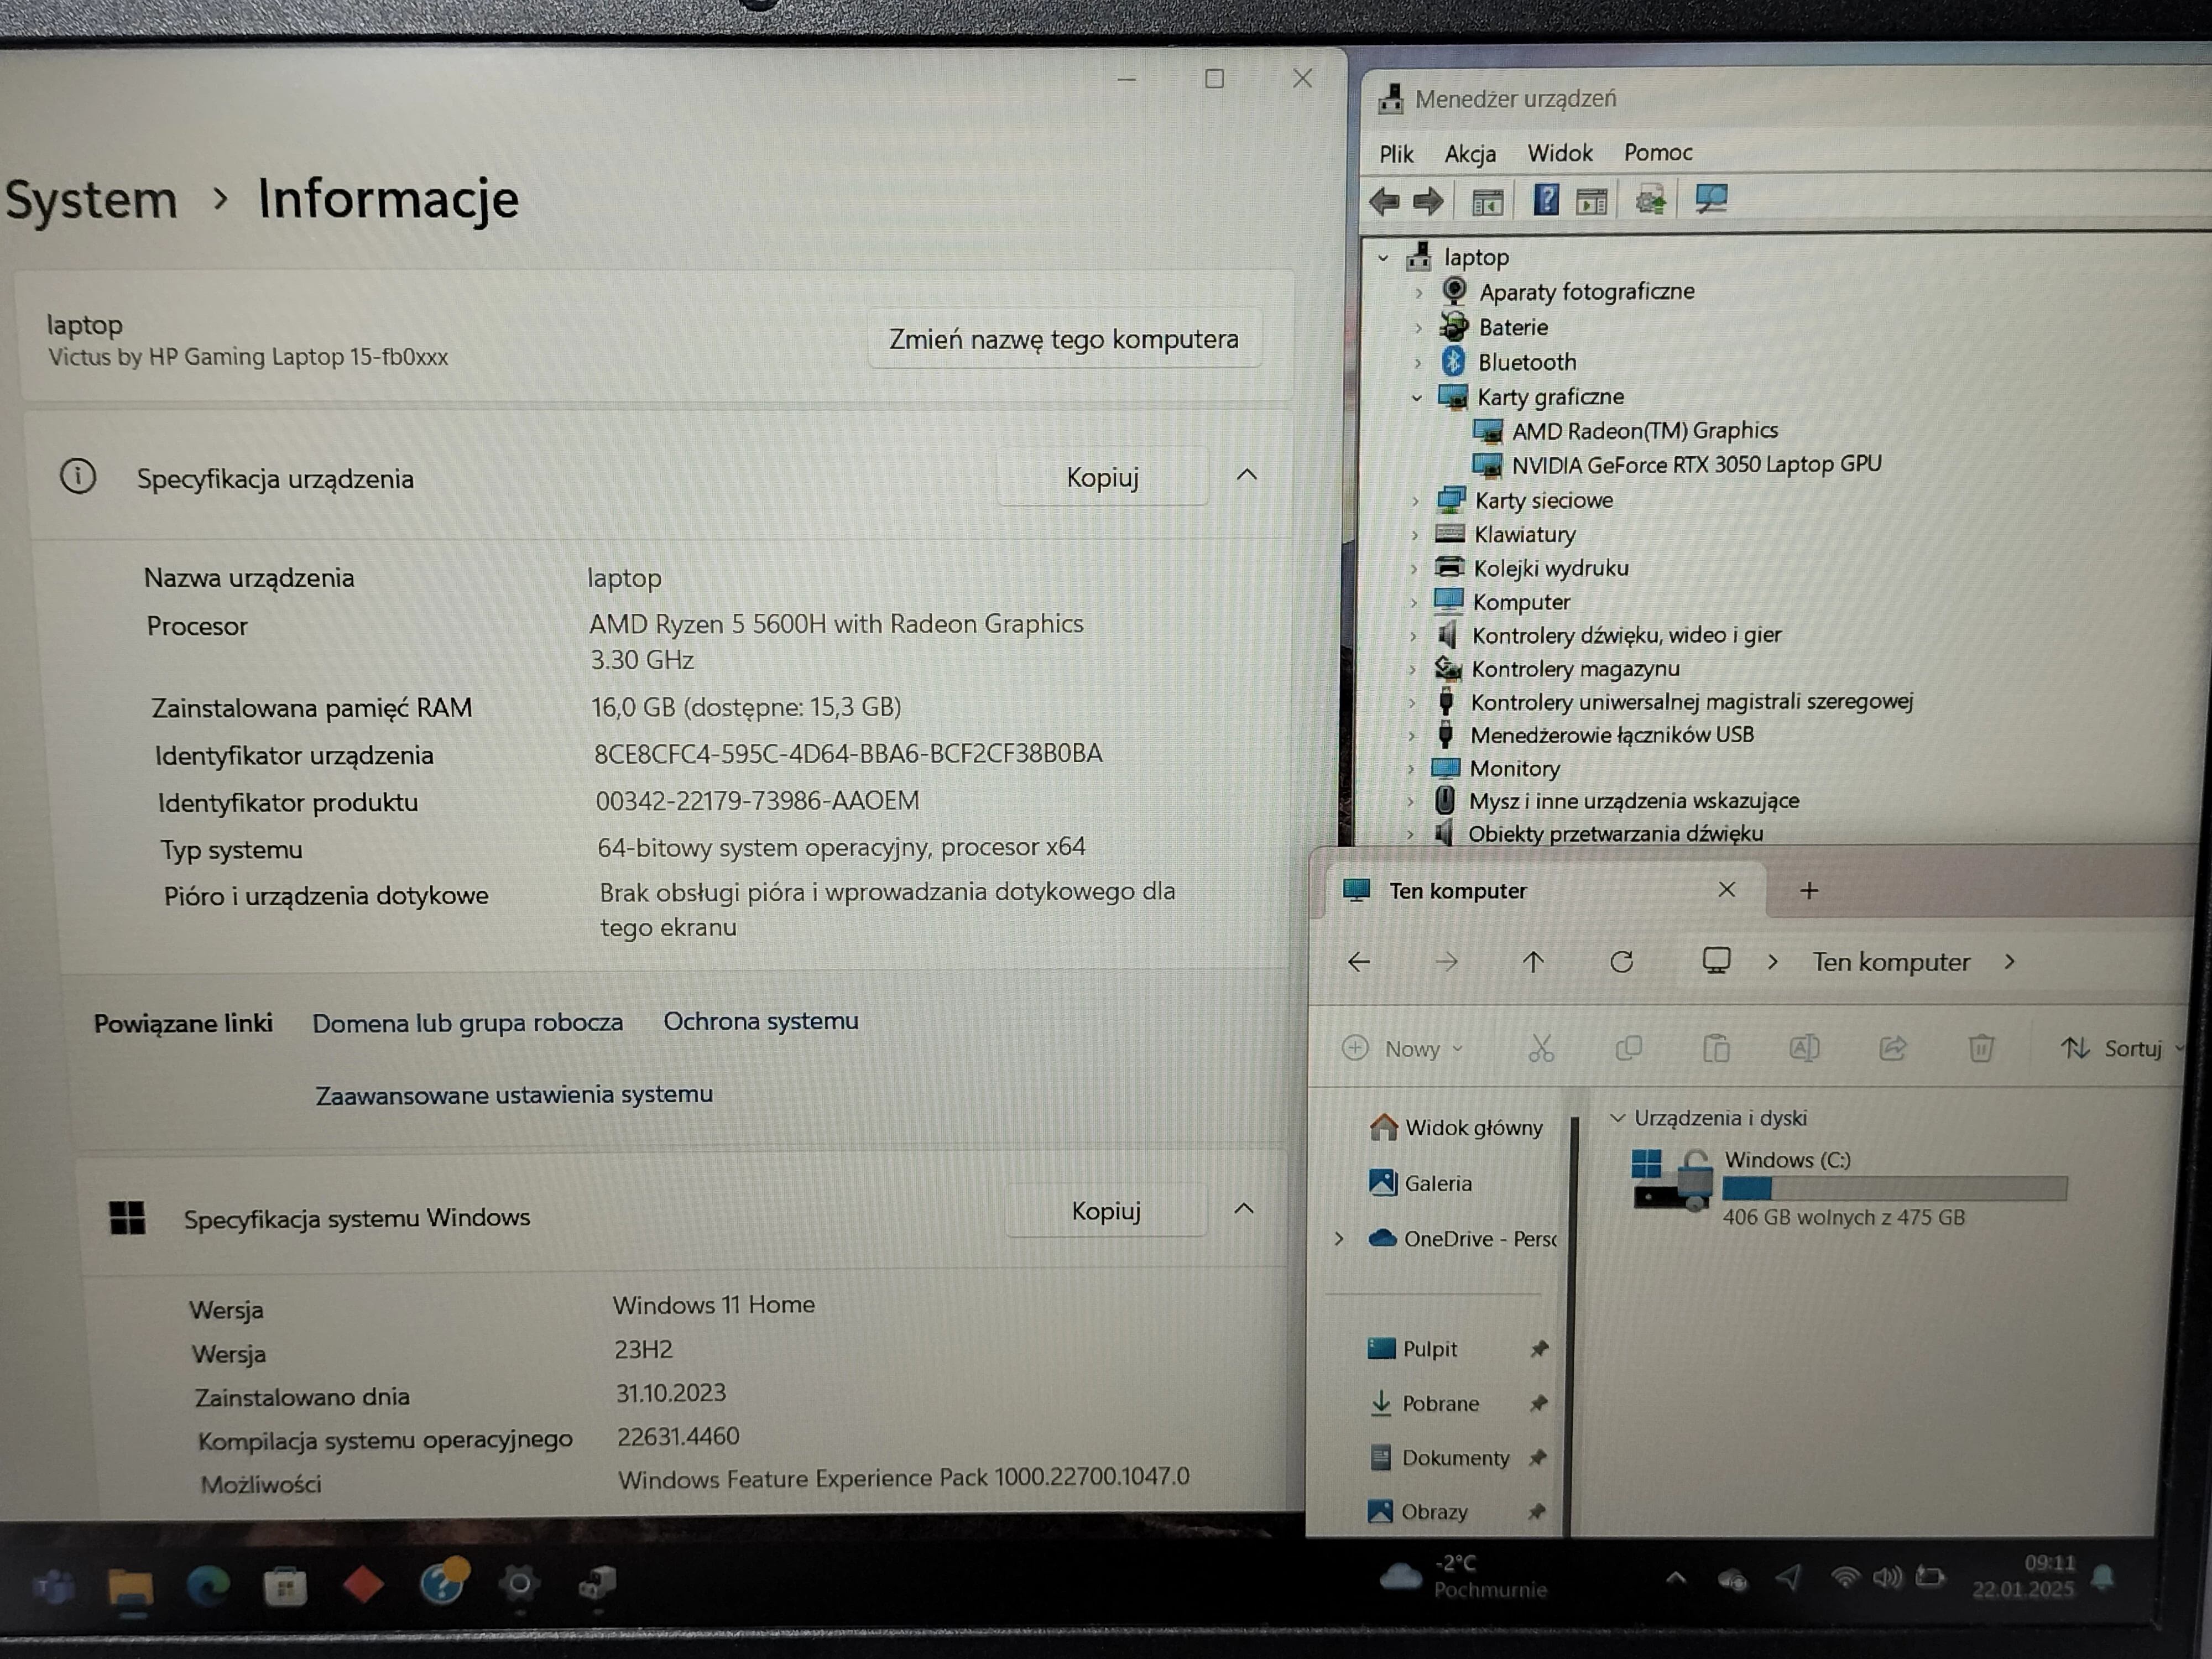Image resolution: width=2212 pixels, height=1659 pixels.
Task: Click Zmień nazwę tego komputera button
Action: click(1063, 340)
